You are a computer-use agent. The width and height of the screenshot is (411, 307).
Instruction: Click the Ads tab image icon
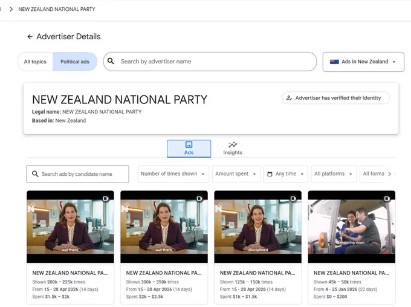pos(189,144)
